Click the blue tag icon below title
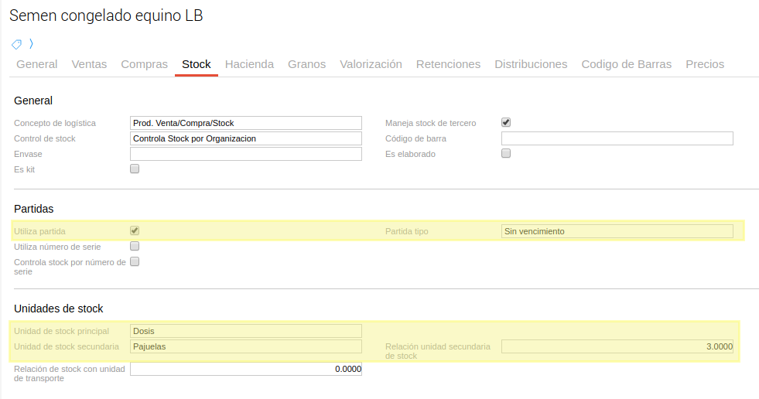 (16, 44)
